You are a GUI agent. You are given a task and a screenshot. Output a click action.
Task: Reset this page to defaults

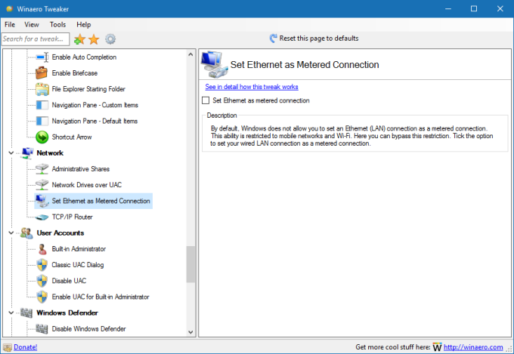[314, 38]
